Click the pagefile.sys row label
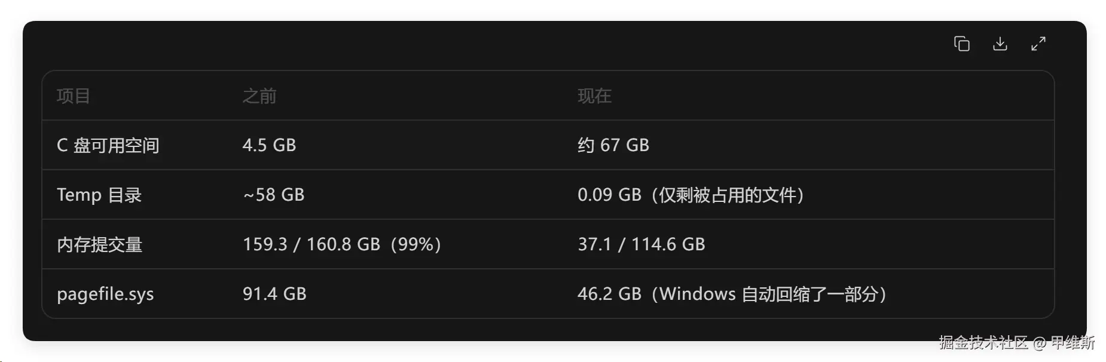The height and width of the screenshot is (362, 1106). [105, 294]
